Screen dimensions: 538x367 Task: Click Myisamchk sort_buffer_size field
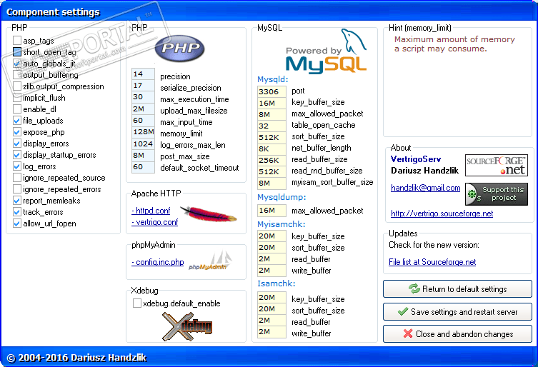coord(272,247)
